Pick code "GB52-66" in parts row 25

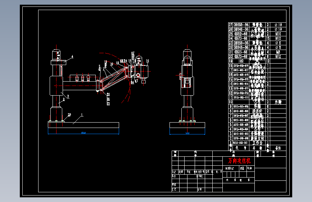pyautogui.click(x=241, y=34)
